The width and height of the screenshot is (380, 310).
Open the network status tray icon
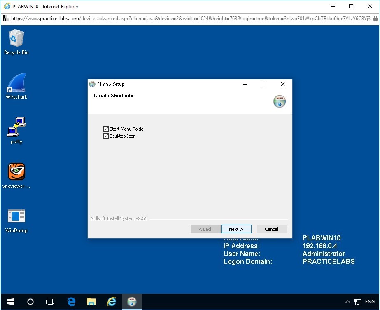358,302
